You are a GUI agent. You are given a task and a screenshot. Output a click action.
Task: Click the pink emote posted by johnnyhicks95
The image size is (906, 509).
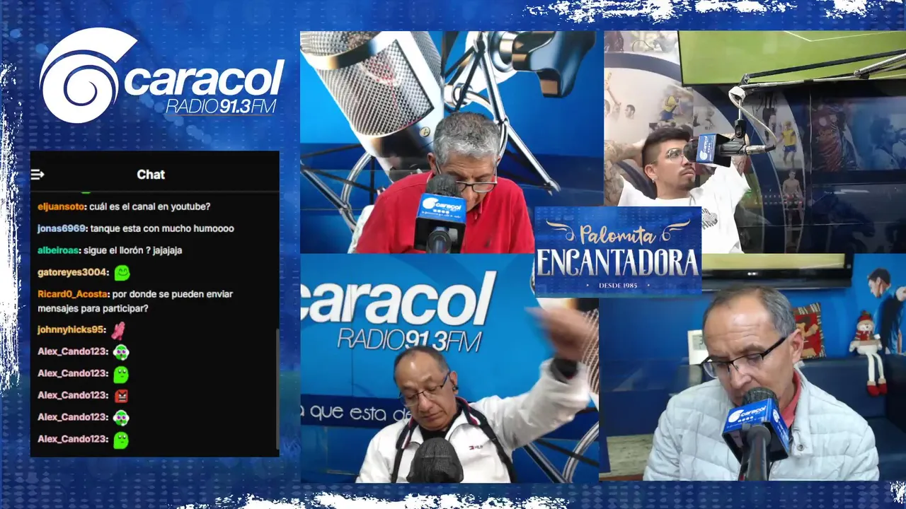click(x=118, y=330)
